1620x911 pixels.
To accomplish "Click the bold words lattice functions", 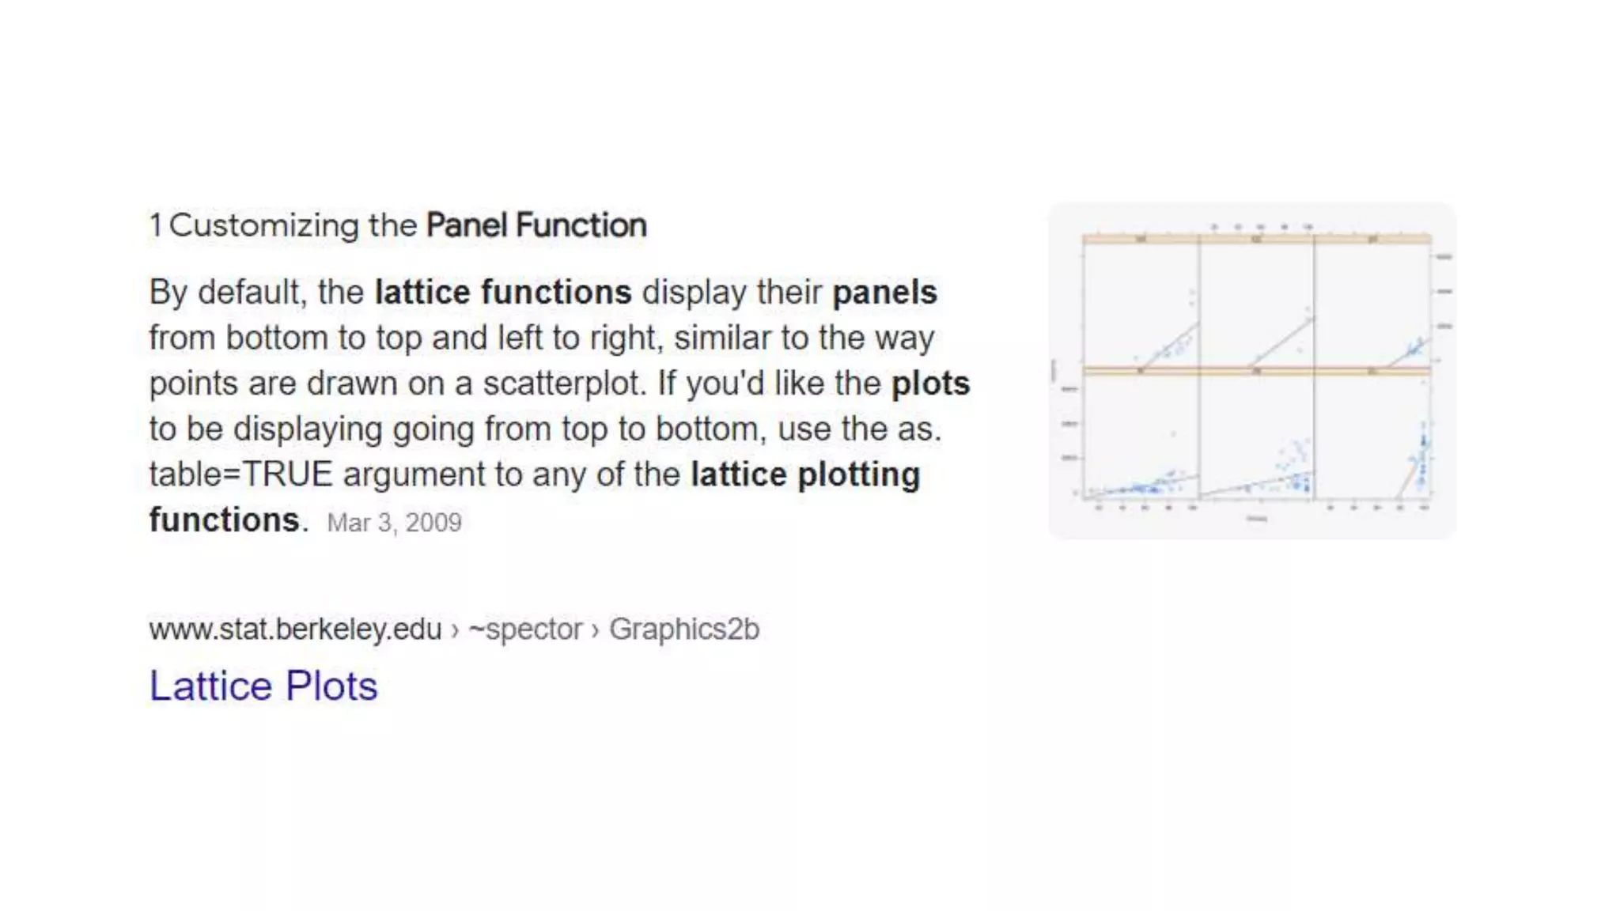I will click(503, 292).
